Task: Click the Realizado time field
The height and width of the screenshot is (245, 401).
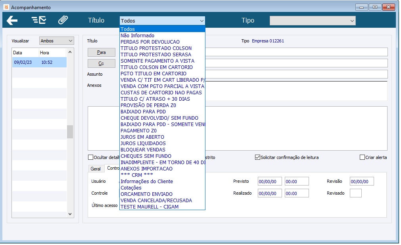Action: 297,193
